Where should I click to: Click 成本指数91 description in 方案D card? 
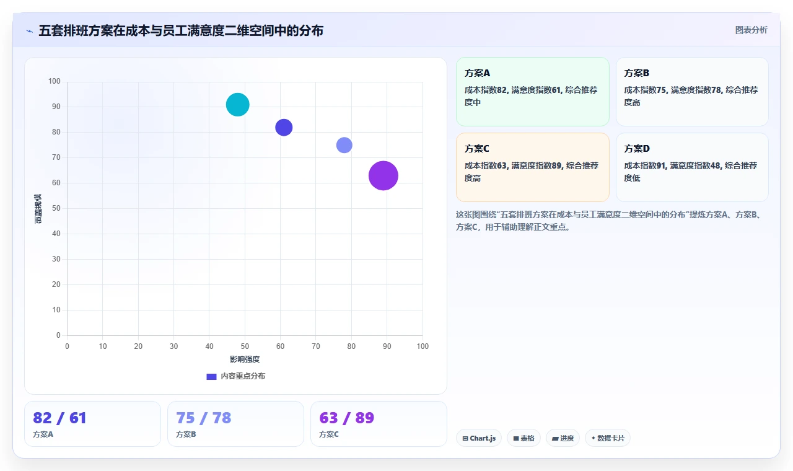click(691, 172)
